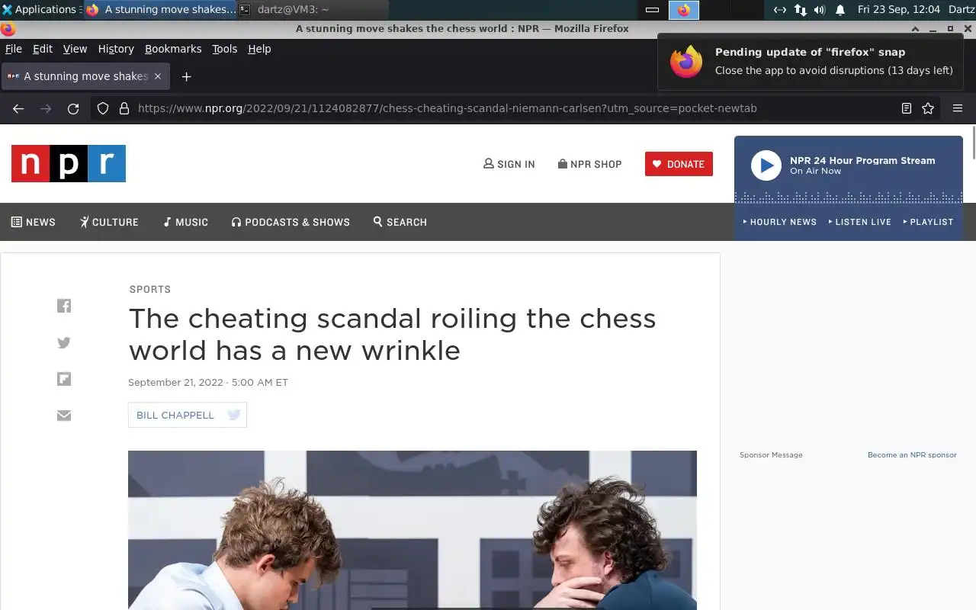Open the Podcasts & Shows navigation item
976x610 pixels.
click(x=291, y=222)
